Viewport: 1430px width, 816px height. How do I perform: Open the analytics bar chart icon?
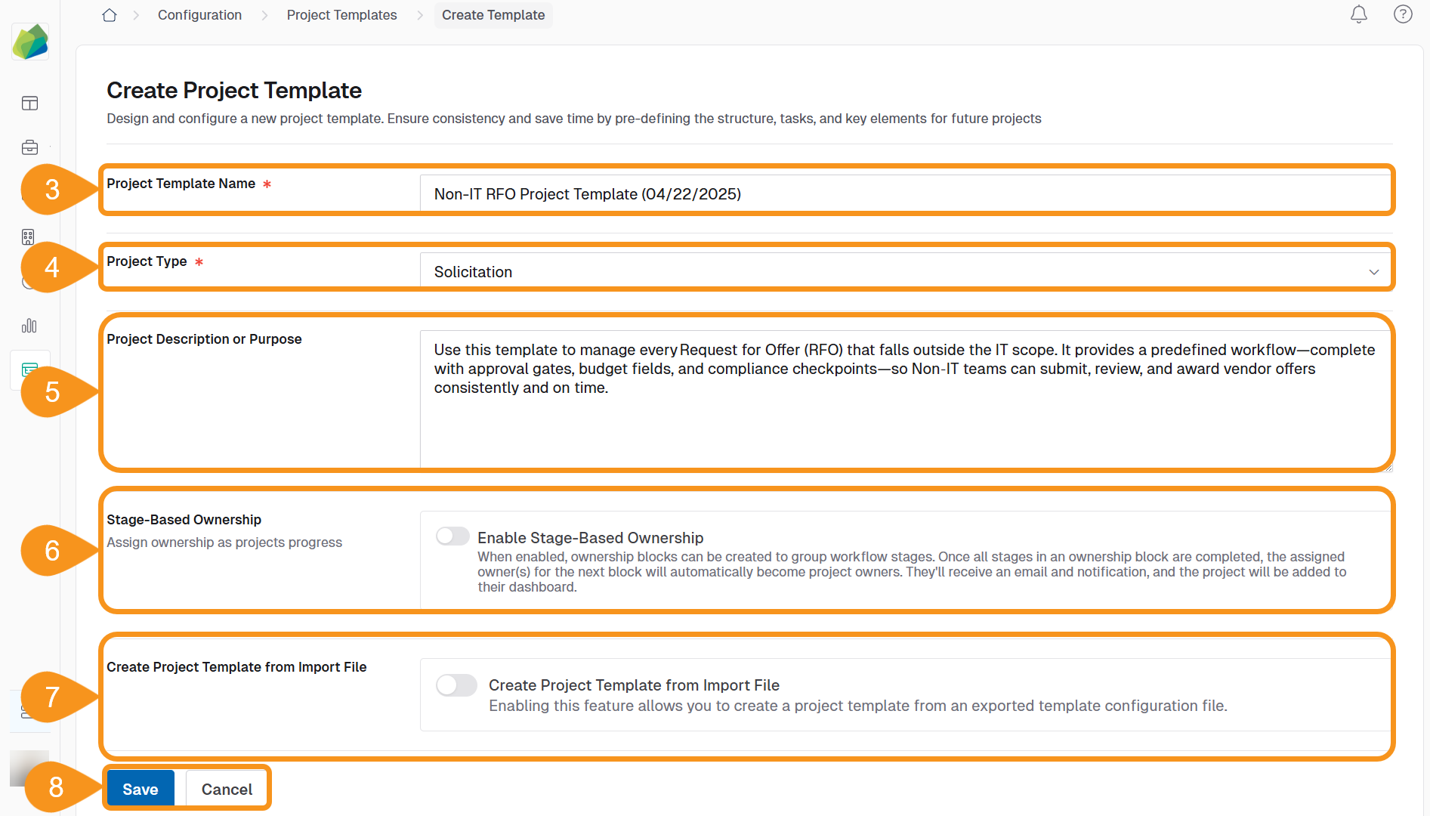[x=29, y=326]
